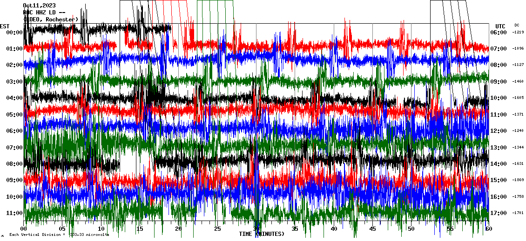Click the 05:00 EST row label

(14, 114)
